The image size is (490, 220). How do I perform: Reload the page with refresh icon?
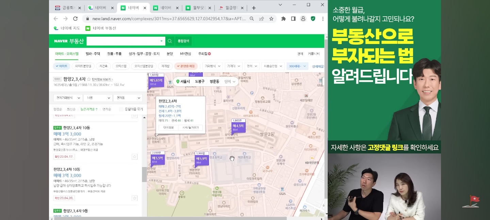76,19
